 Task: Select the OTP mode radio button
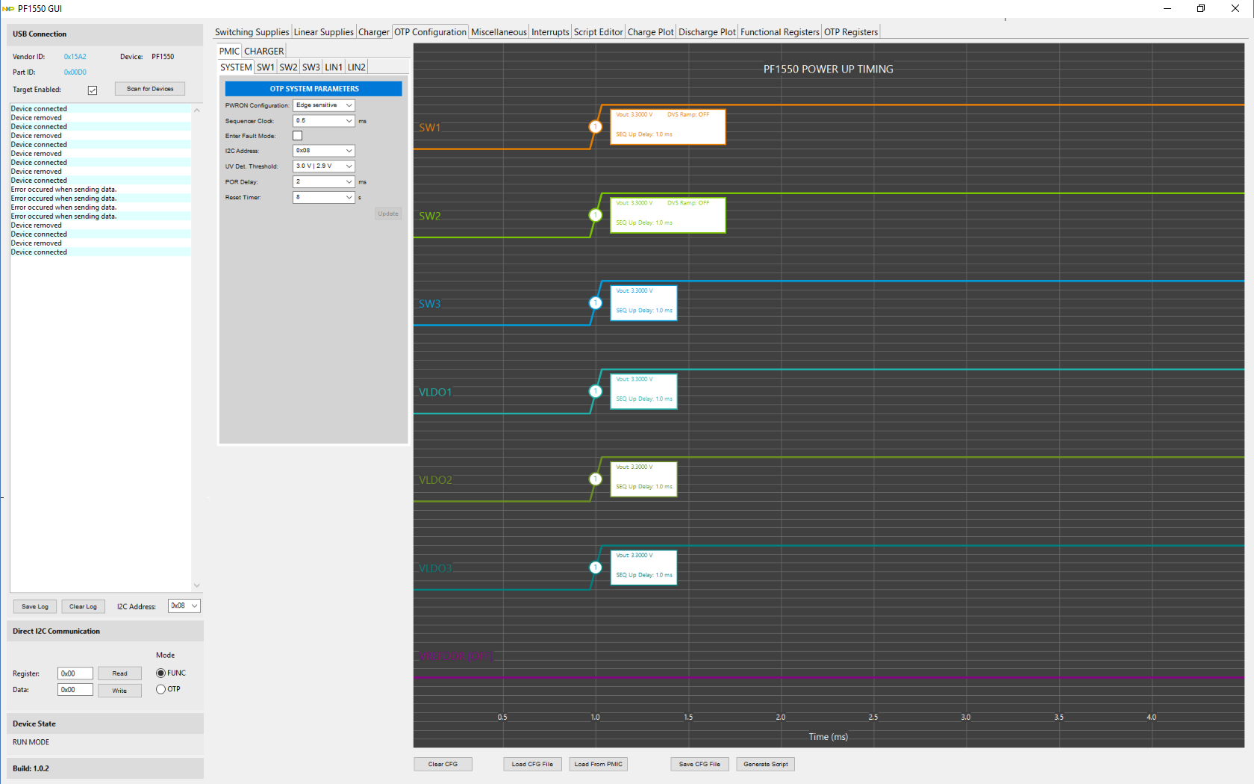[x=160, y=689]
